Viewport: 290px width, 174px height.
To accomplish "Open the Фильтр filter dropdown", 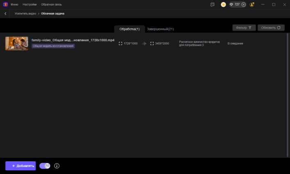I will coord(244,27).
